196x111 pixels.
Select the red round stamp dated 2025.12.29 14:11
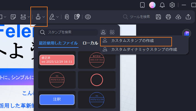[97, 60]
